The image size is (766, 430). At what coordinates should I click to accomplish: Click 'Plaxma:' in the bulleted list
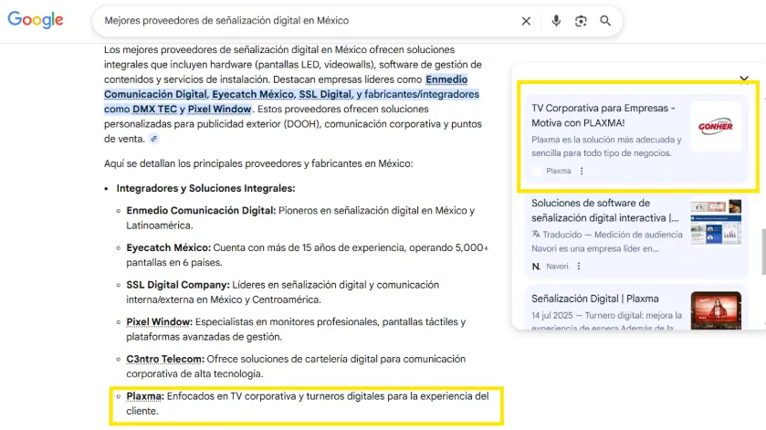(145, 396)
